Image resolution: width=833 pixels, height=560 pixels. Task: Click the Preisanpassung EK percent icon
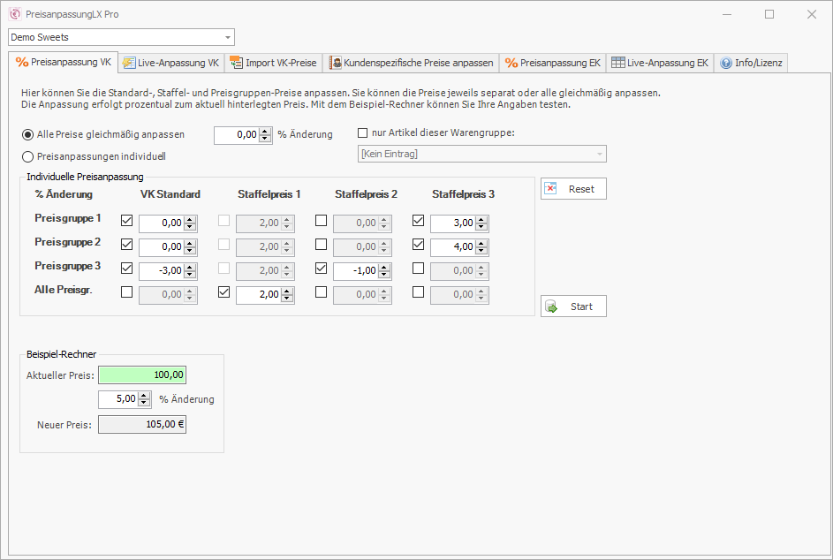click(511, 63)
